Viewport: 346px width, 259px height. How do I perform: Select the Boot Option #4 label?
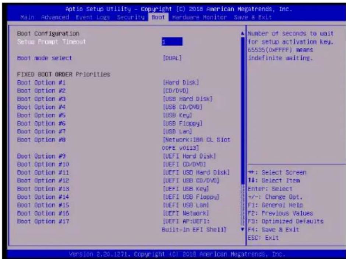pos(41,107)
